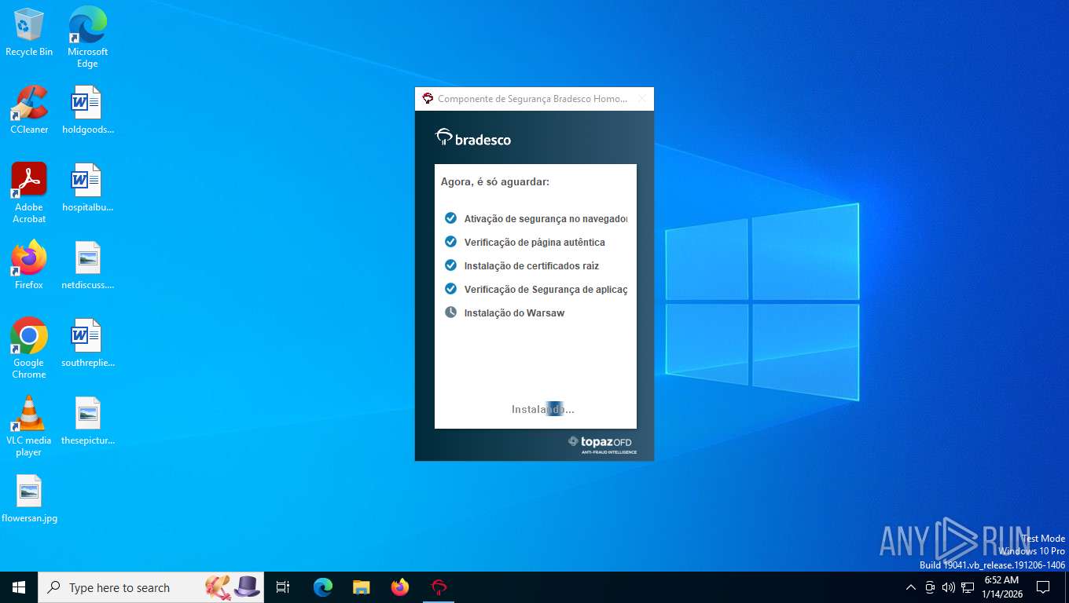Viewport: 1069px width, 603px height.
Task: Click the checkmark beside Verificação de página autêntica
Action: [450, 241]
